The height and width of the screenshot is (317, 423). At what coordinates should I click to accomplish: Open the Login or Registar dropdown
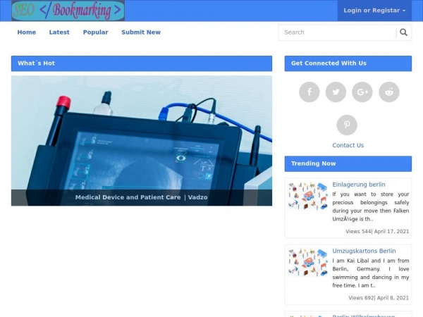[374, 11]
